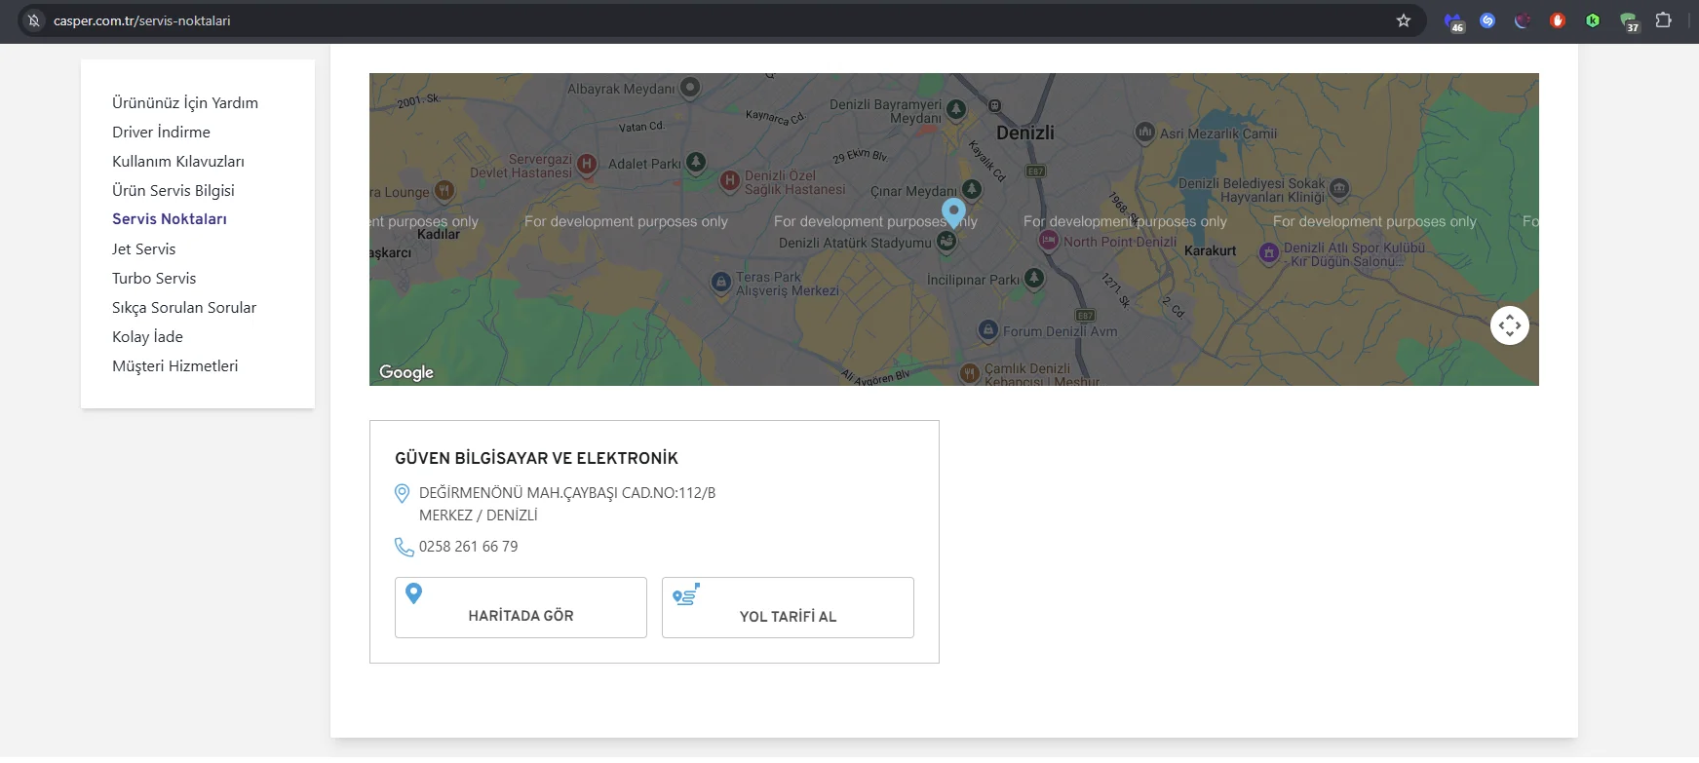Click the dark purple moon extension icon
This screenshot has height=763, width=1699.
coord(1523,20)
